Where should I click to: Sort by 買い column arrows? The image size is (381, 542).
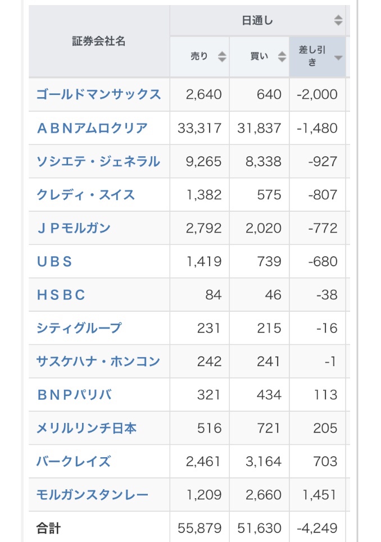point(282,56)
